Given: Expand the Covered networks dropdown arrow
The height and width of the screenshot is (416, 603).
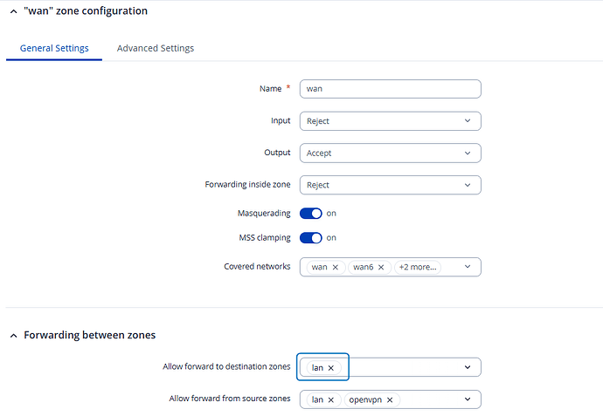Looking at the screenshot, I should (468, 267).
